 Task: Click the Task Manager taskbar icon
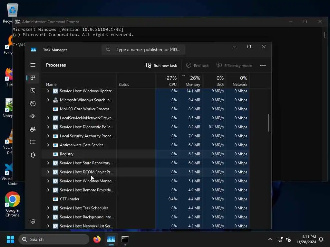pyautogui.click(x=111, y=239)
